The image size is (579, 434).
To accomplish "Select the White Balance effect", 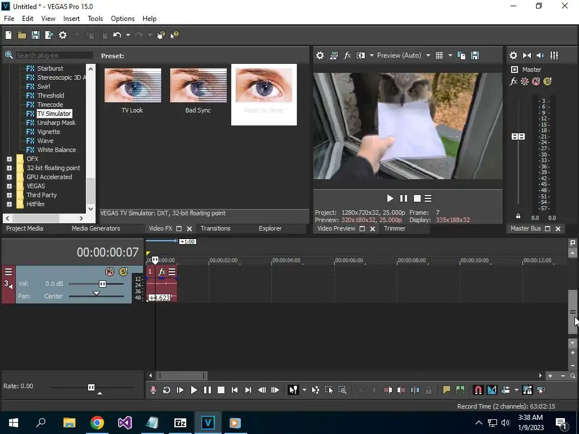I will click(57, 150).
